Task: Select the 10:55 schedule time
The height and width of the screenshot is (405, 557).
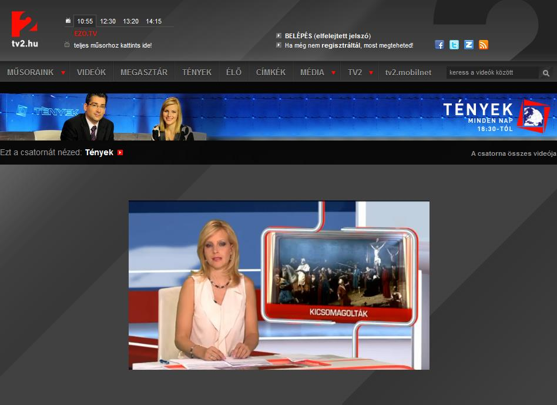Action: [85, 21]
